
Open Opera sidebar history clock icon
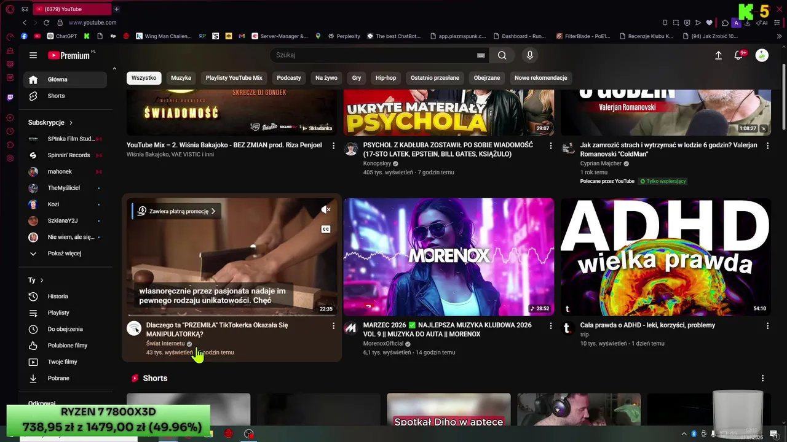pos(10,131)
